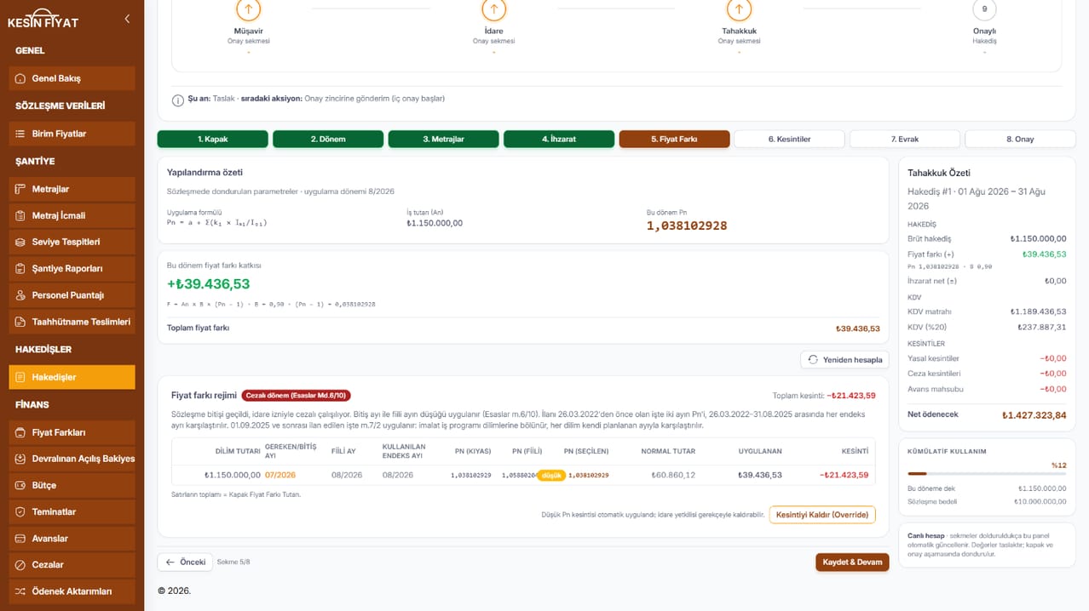Click the Avanslar banknote icon

20,538
